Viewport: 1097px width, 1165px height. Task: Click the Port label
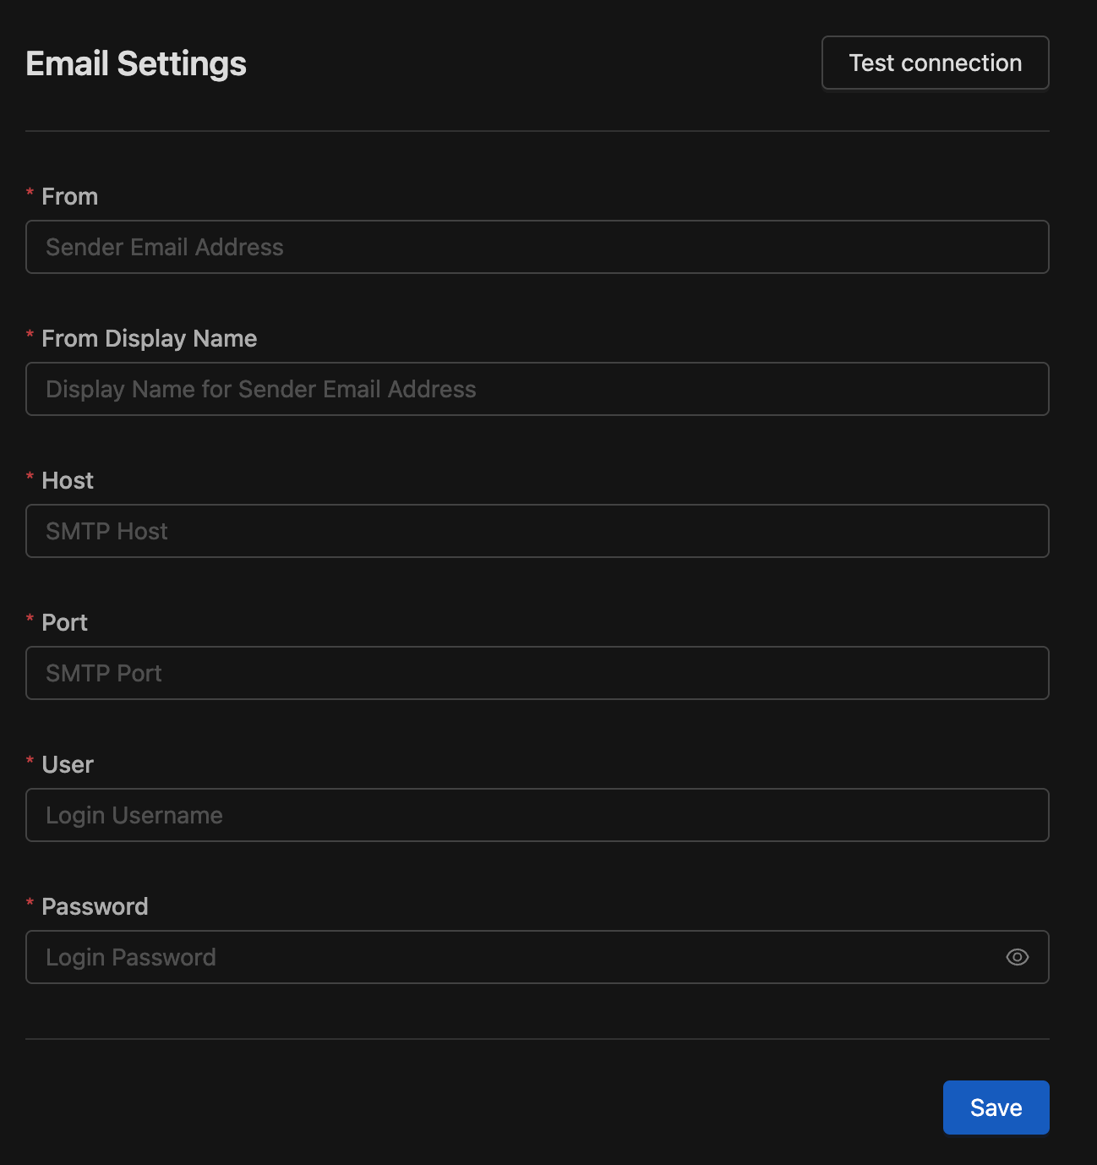pyautogui.click(x=65, y=622)
